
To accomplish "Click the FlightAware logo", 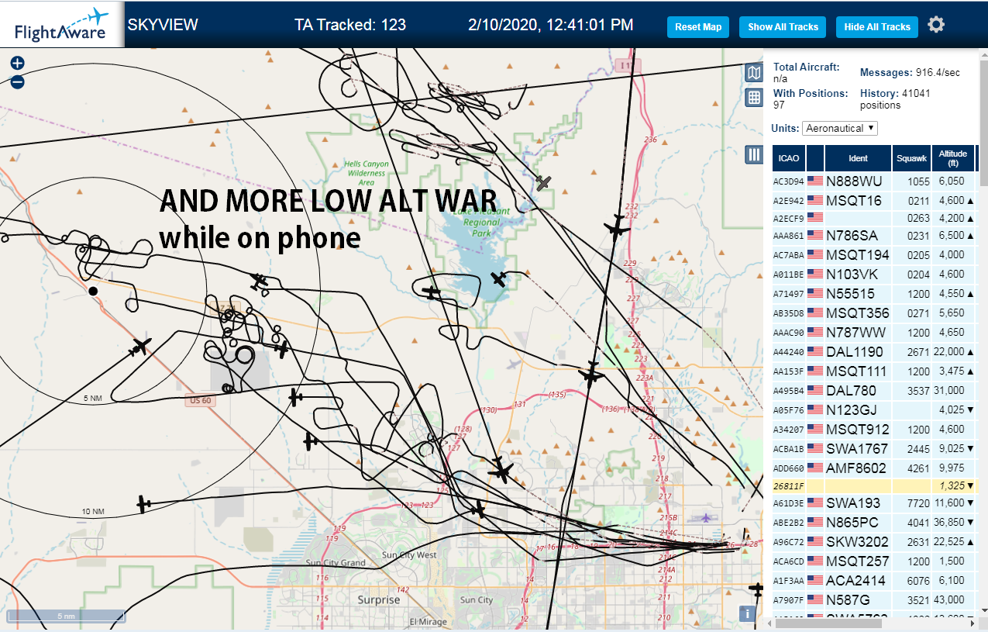I will [x=61, y=24].
